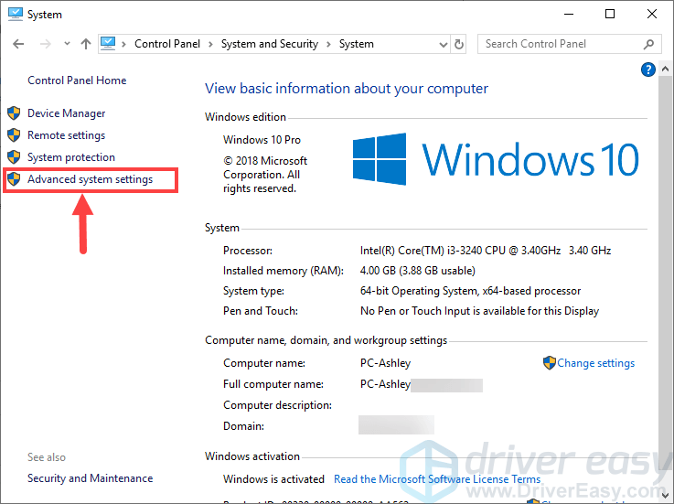Open address bar history dropdown

pos(444,44)
